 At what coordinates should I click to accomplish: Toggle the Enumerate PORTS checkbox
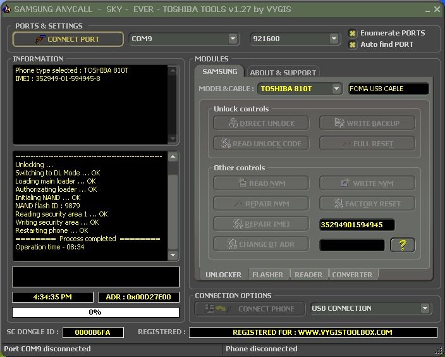tap(353, 34)
